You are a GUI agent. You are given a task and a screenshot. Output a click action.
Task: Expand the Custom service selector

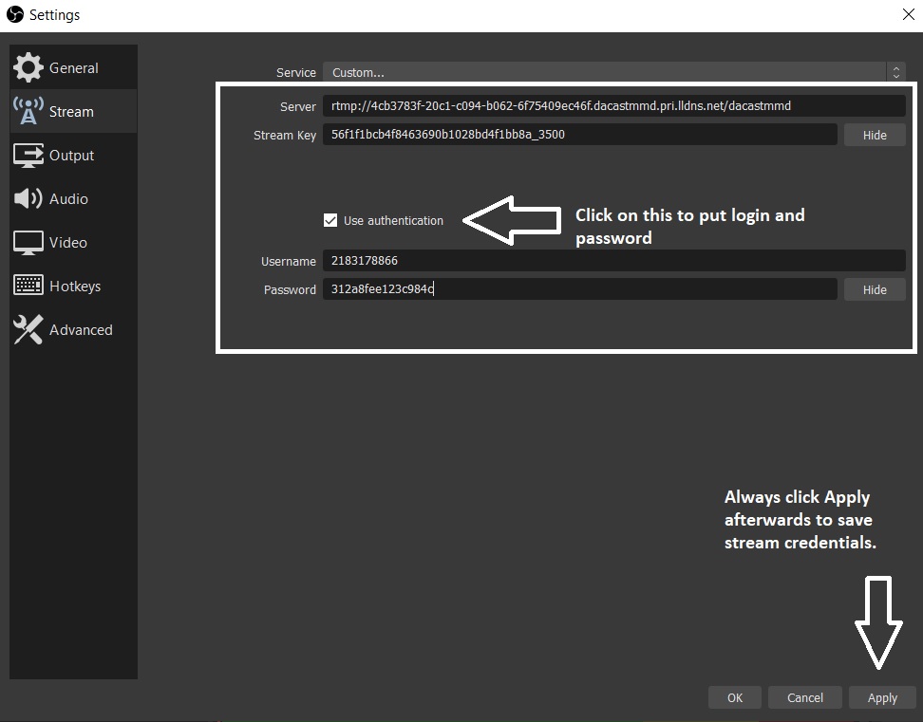[608, 72]
